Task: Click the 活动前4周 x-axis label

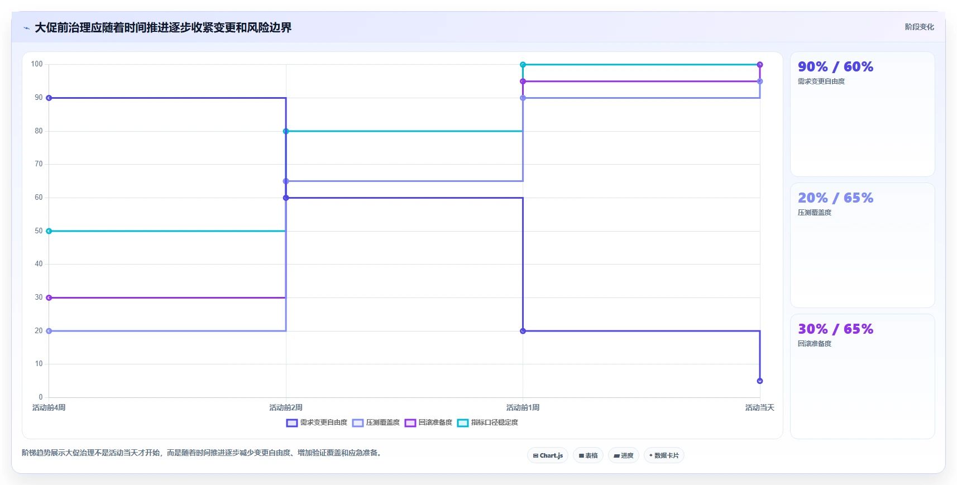Action: coord(49,407)
